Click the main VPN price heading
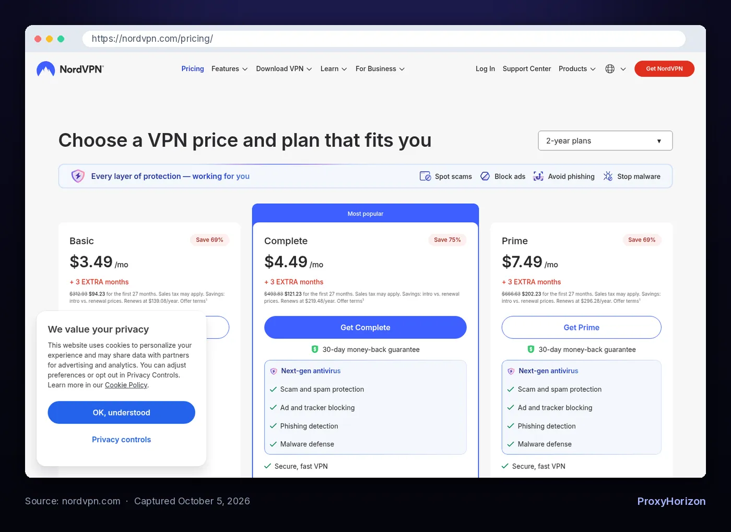 [245, 140]
